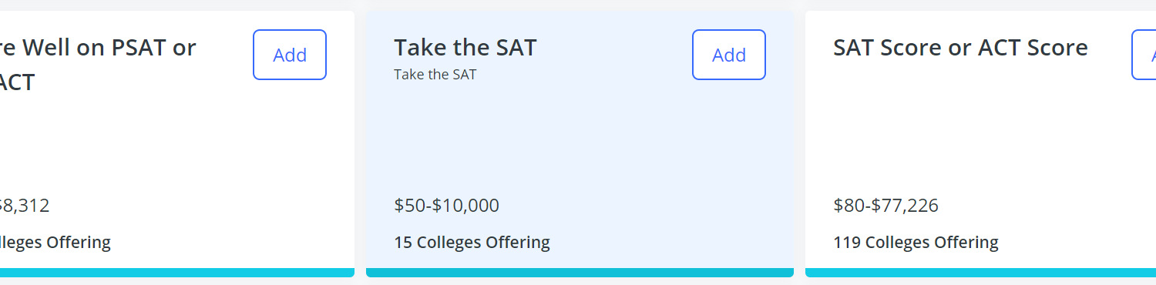Select the small Take the SAT subtitle text
Screen dimensions: 1156x285
tap(435, 75)
